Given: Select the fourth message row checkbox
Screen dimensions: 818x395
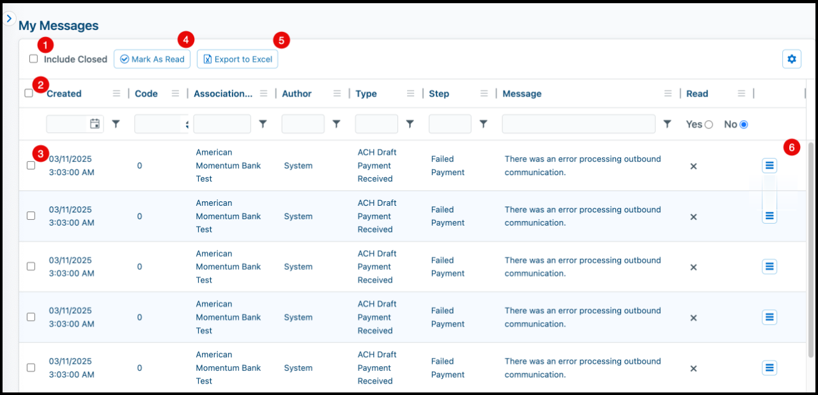Looking at the screenshot, I should pyautogui.click(x=31, y=317).
